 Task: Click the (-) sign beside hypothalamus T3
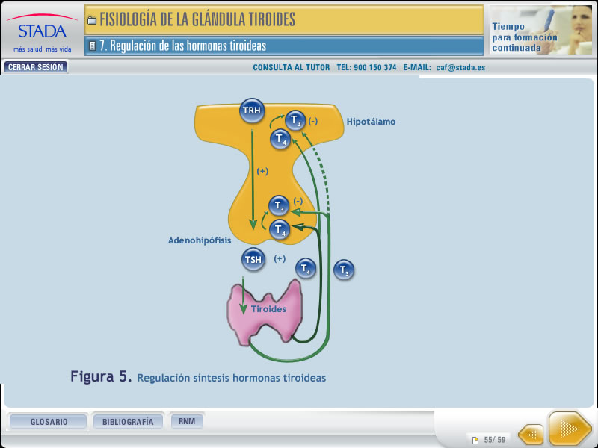312,122
